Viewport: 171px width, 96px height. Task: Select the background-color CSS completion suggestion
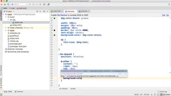tap(94, 74)
